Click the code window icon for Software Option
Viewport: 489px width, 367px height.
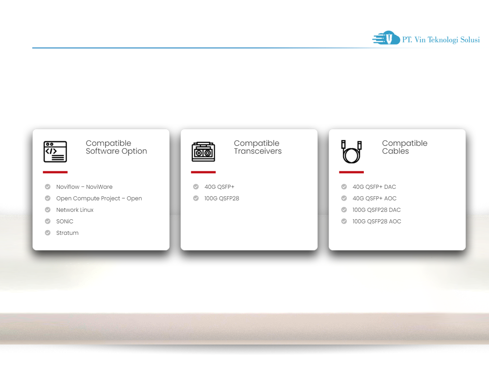point(55,152)
